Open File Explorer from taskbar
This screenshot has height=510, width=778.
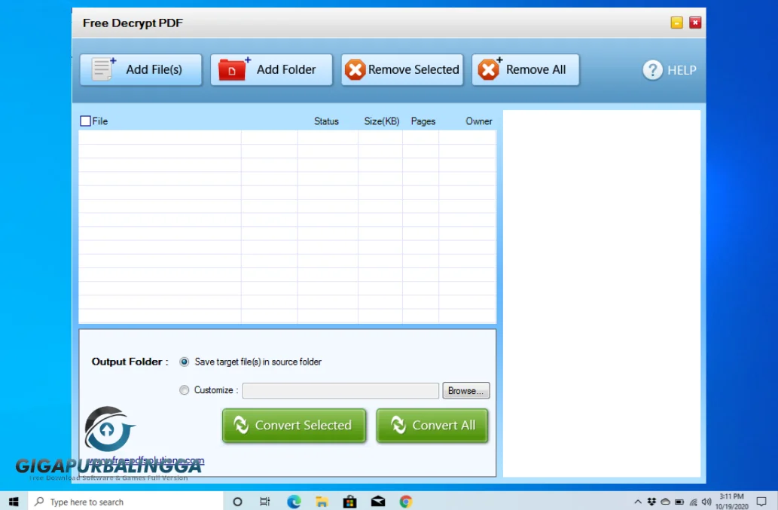point(322,502)
